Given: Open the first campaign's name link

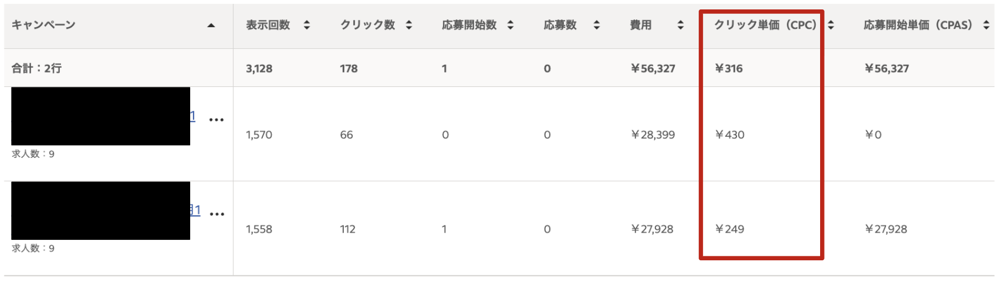Looking at the screenshot, I should point(192,116).
